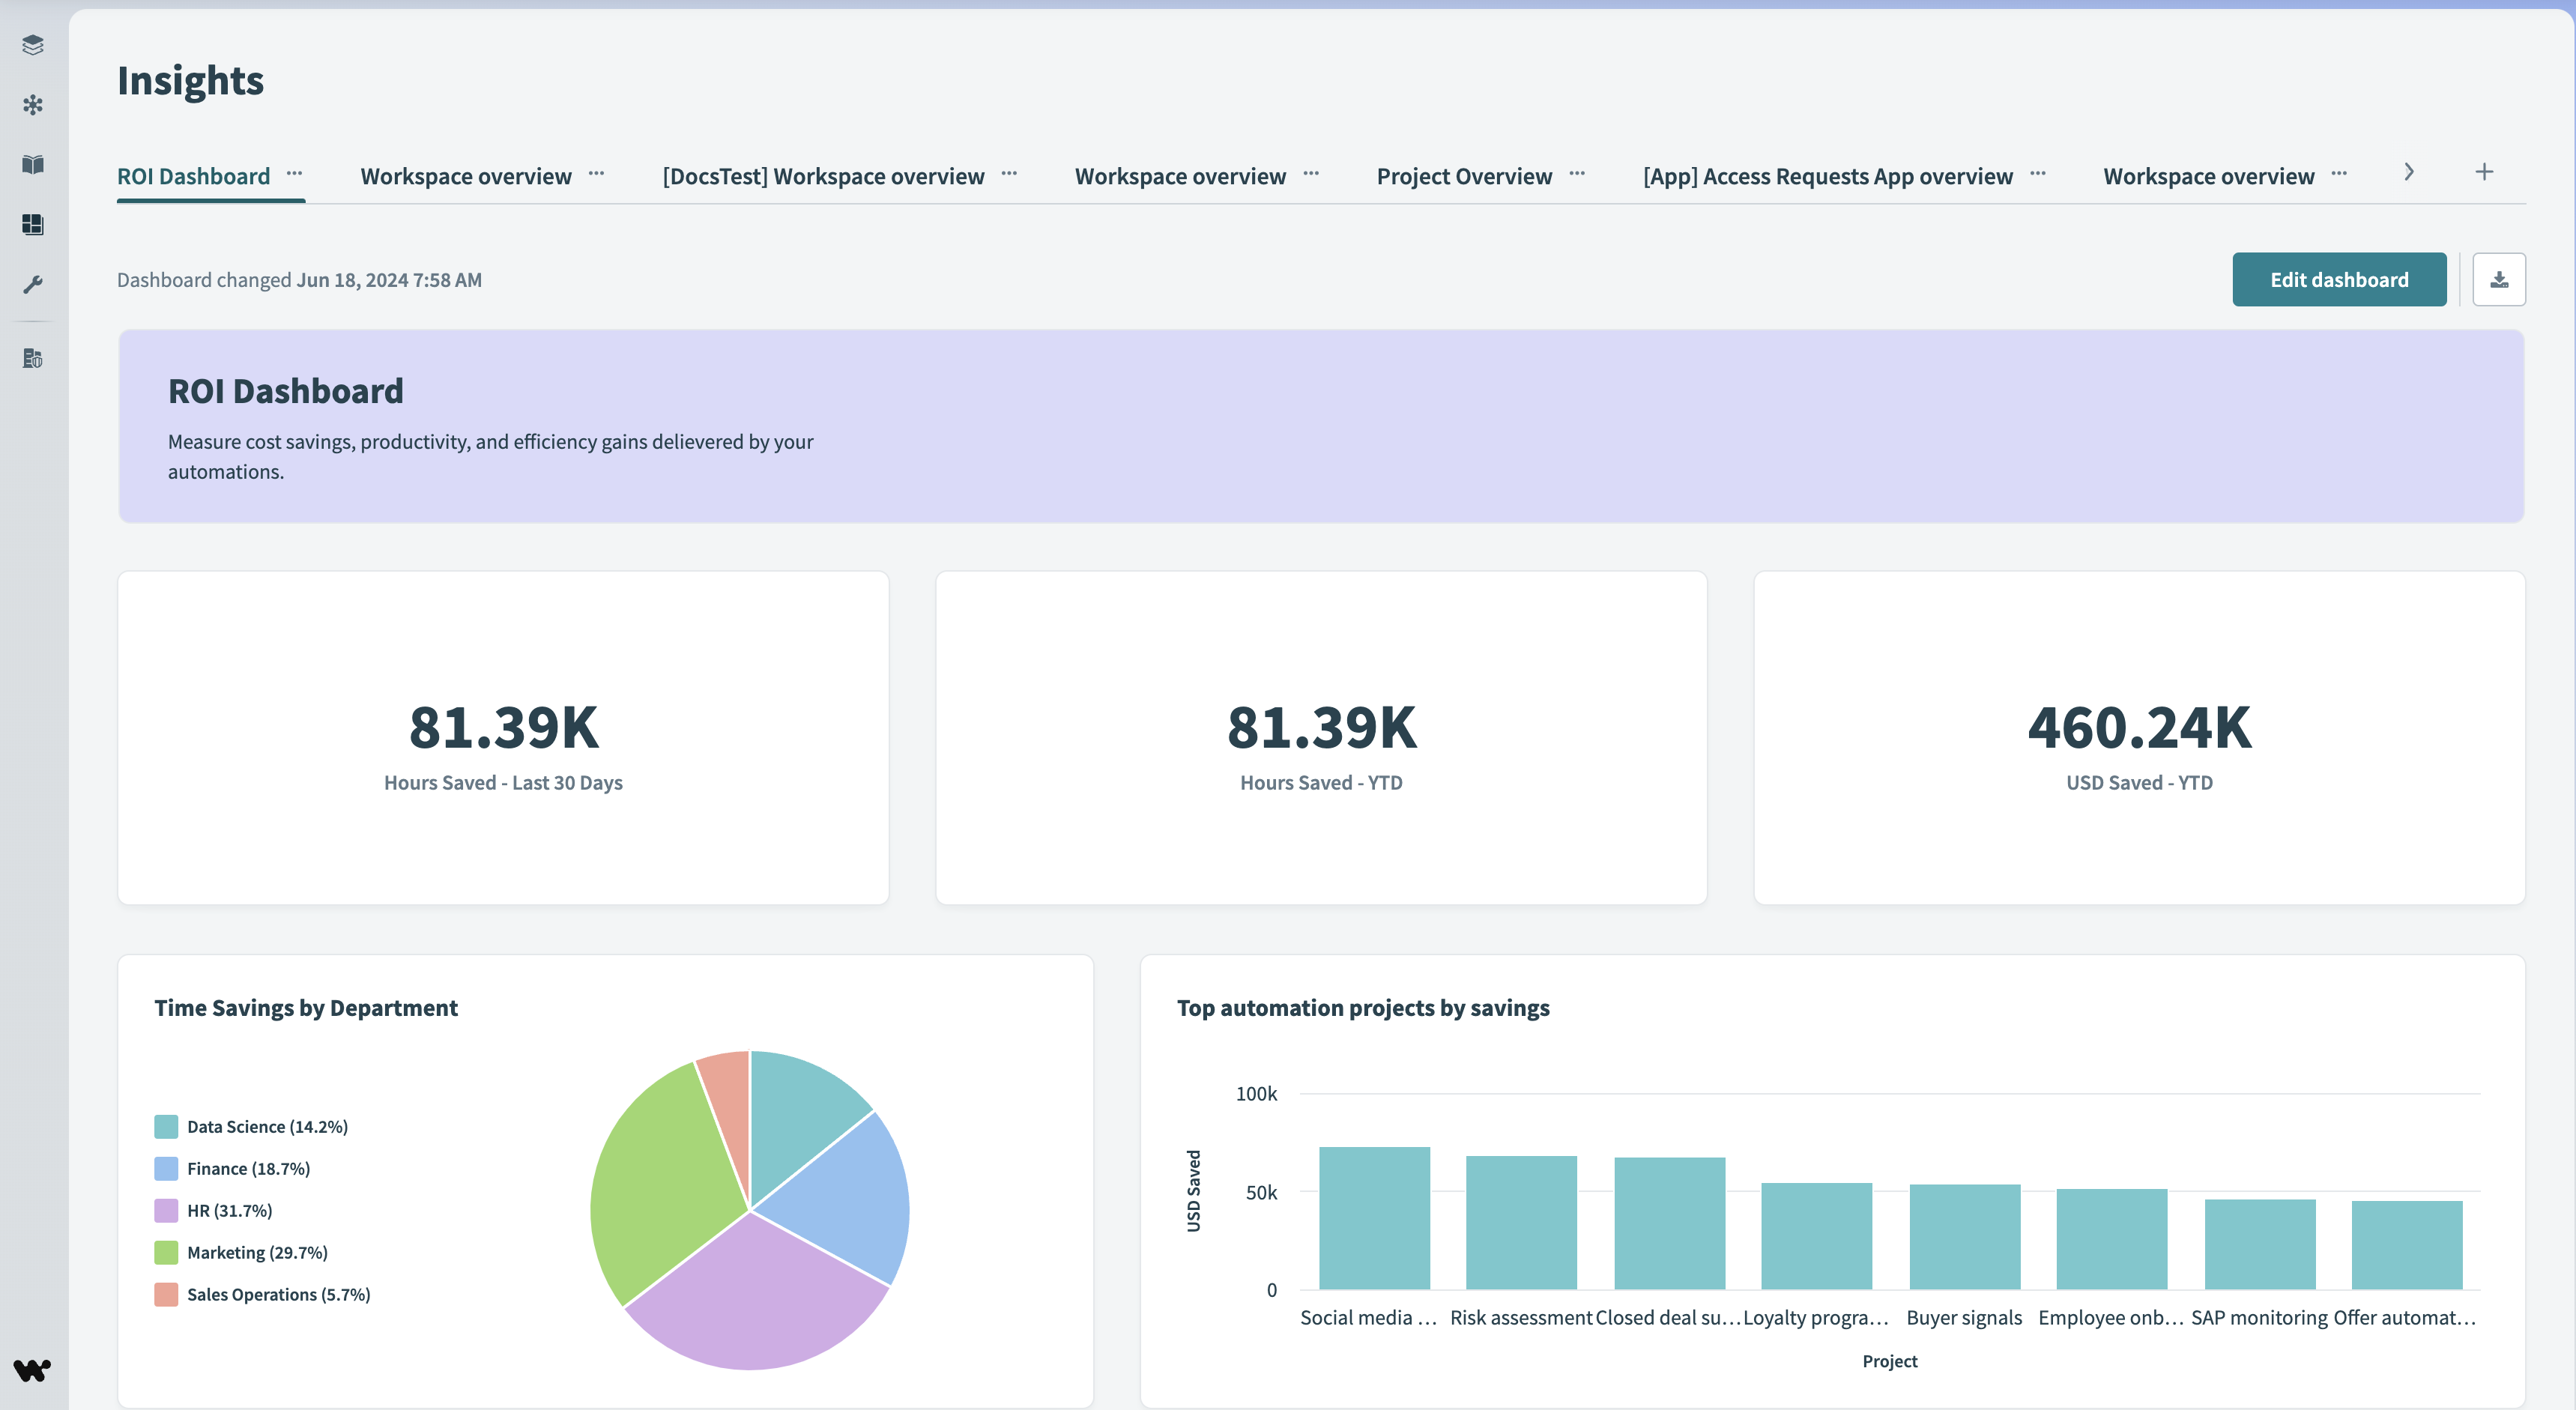Screen dimensions: 2576x1410
Task: Toggle the HR legend entry
Action: (x=229, y=1210)
